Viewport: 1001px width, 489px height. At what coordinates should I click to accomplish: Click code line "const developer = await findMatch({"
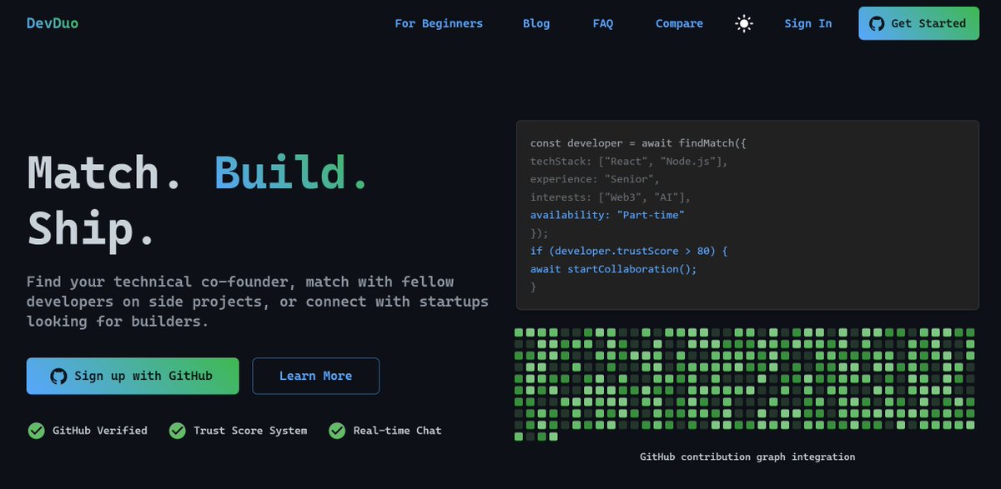(x=638, y=143)
